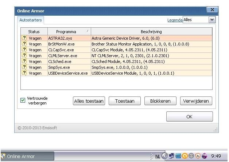
Task: Sort by the Status column header
Action: [x=34, y=32]
